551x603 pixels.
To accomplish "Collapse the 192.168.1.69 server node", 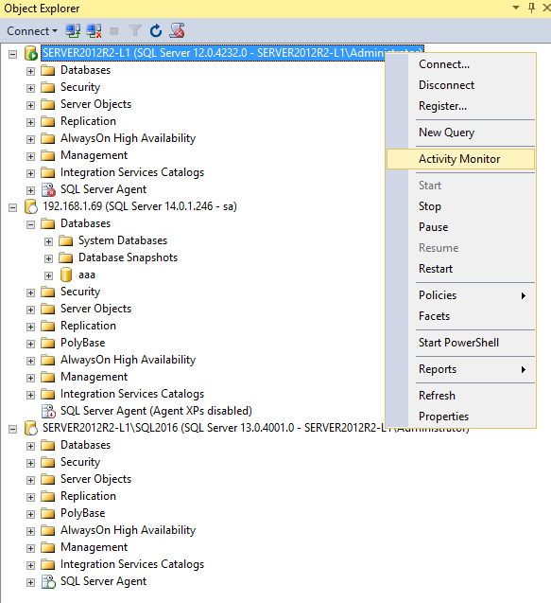I will (12, 207).
